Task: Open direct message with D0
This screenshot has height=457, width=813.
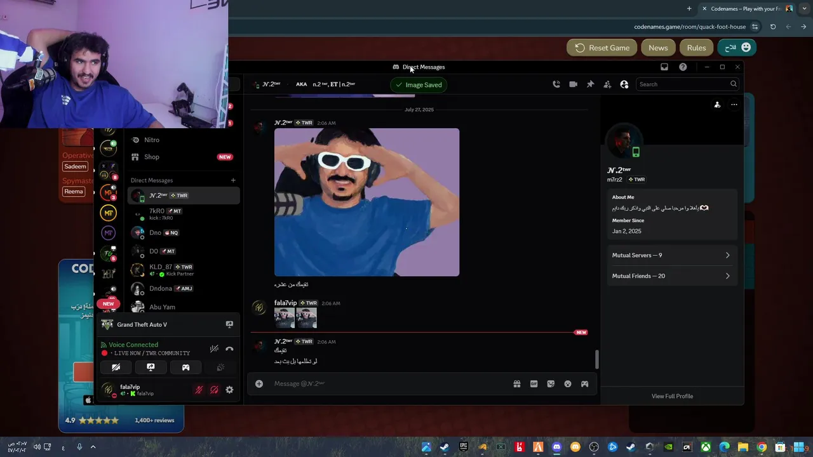Action: click(184, 251)
